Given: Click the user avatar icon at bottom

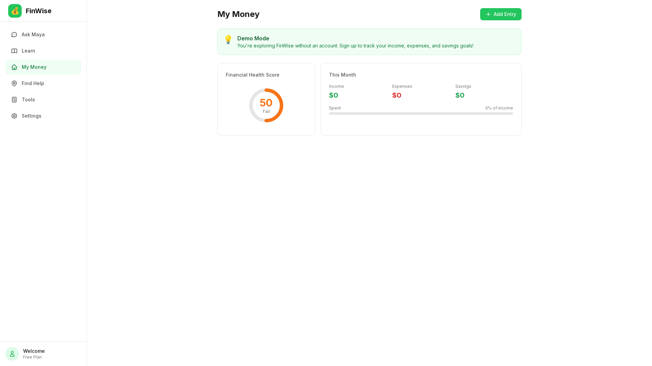Looking at the screenshot, I should pos(12,354).
